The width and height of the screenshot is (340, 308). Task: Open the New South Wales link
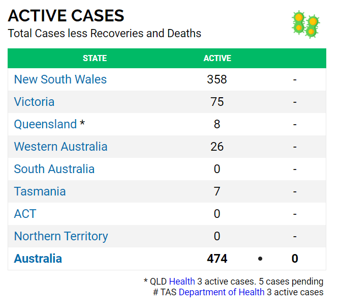(x=60, y=79)
